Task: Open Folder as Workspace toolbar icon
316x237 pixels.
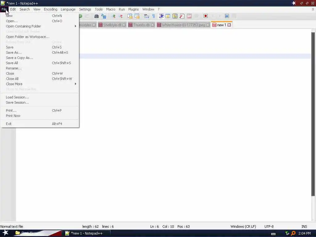Action: 189,16
